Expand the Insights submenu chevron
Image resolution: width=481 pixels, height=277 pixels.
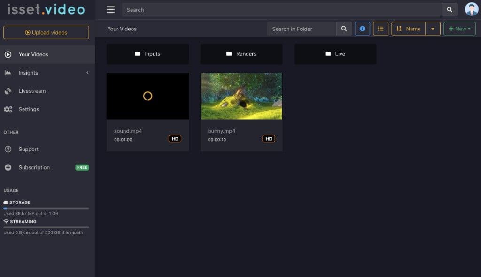tap(87, 73)
